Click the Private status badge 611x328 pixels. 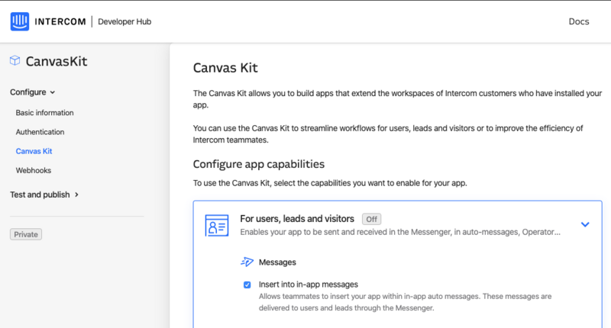(x=26, y=234)
